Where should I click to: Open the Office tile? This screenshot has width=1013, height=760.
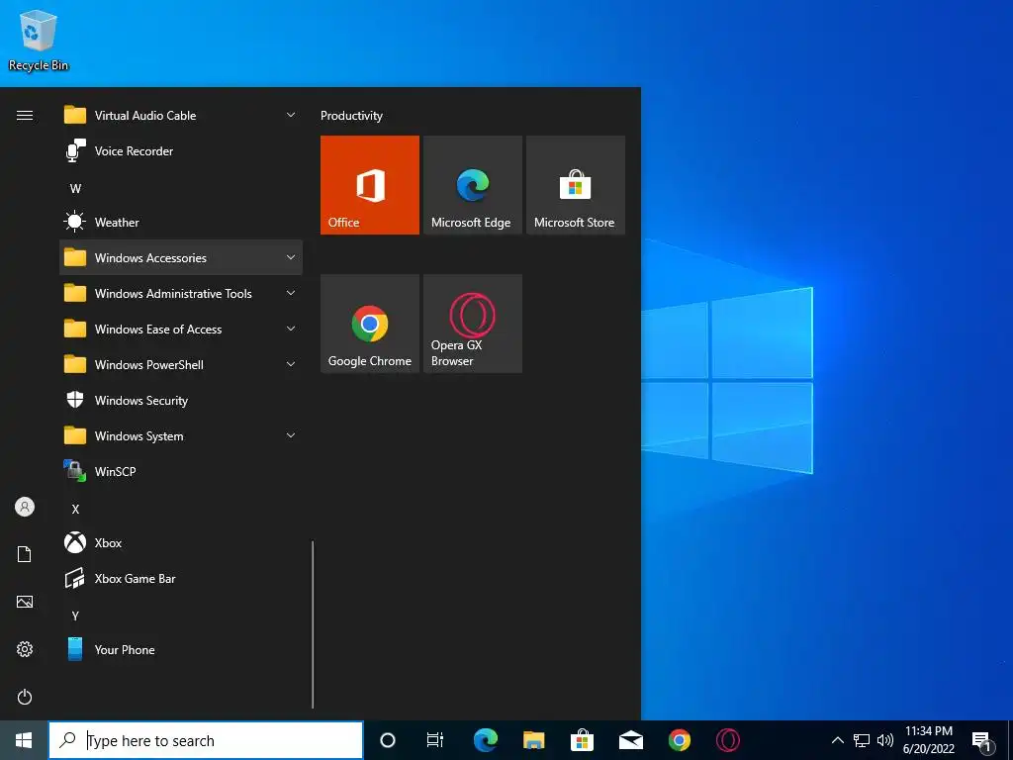coord(370,185)
